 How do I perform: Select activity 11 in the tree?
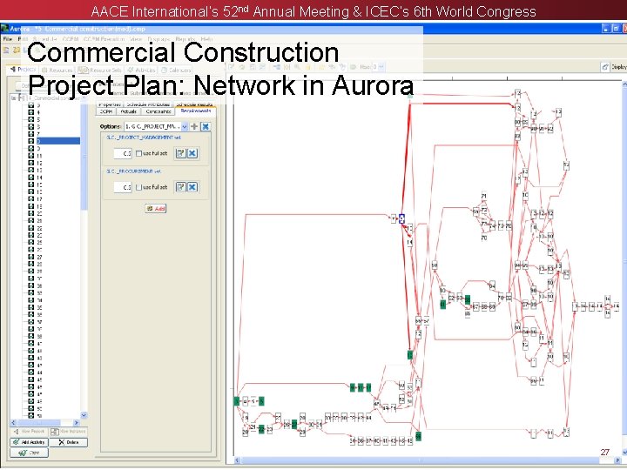point(39,156)
